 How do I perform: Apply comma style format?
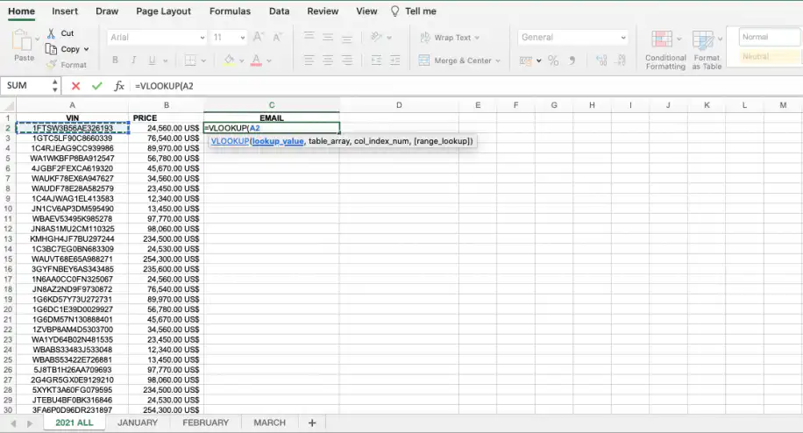pyautogui.click(x=572, y=60)
